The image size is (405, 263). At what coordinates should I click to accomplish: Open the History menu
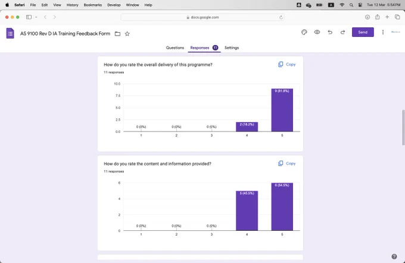(x=72, y=5)
